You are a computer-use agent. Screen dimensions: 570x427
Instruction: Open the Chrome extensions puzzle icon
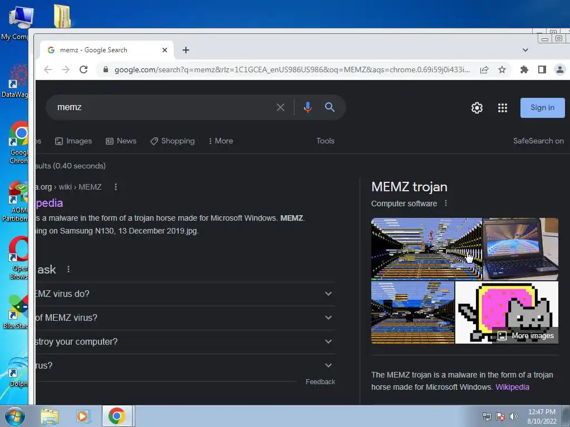click(524, 69)
